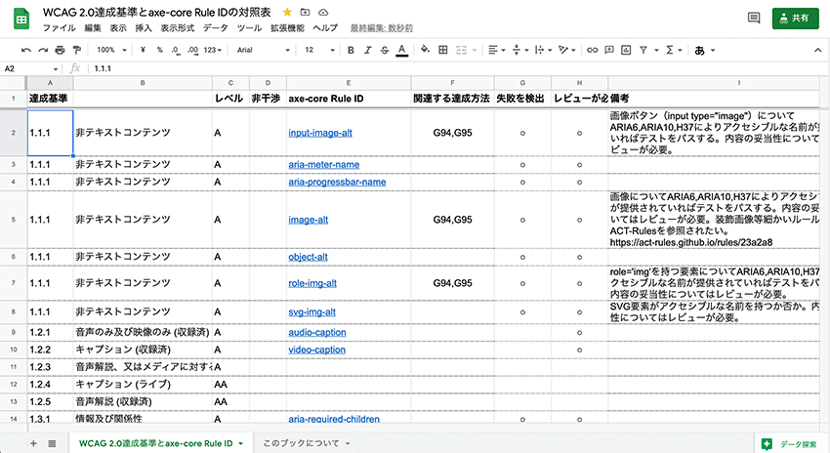Open horizontal align dropdown
830x453 pixels.
click(x=496, y=50)
